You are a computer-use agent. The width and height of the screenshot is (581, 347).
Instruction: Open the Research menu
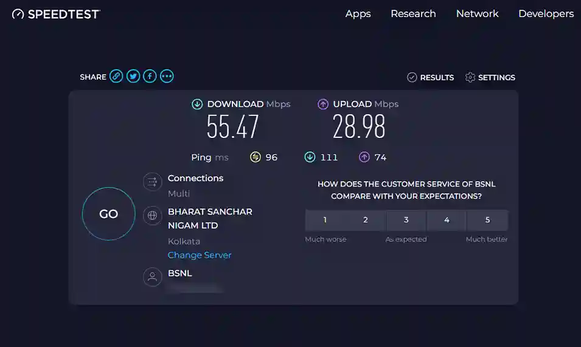point(413,14)
